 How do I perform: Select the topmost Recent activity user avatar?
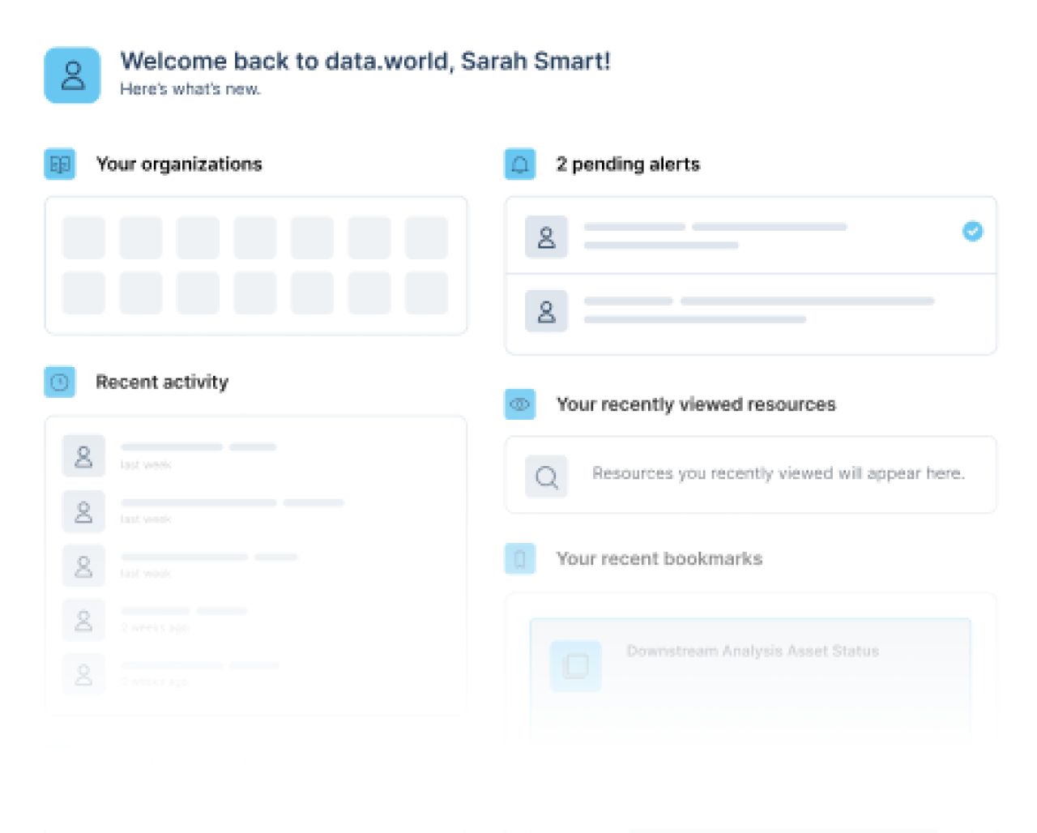coord(83,456)
